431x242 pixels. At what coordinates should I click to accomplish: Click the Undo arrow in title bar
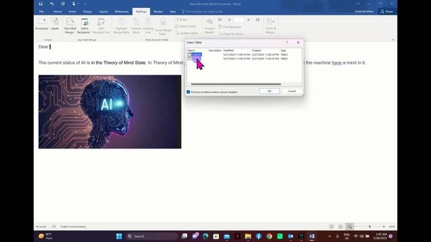(x=52, y=4)
